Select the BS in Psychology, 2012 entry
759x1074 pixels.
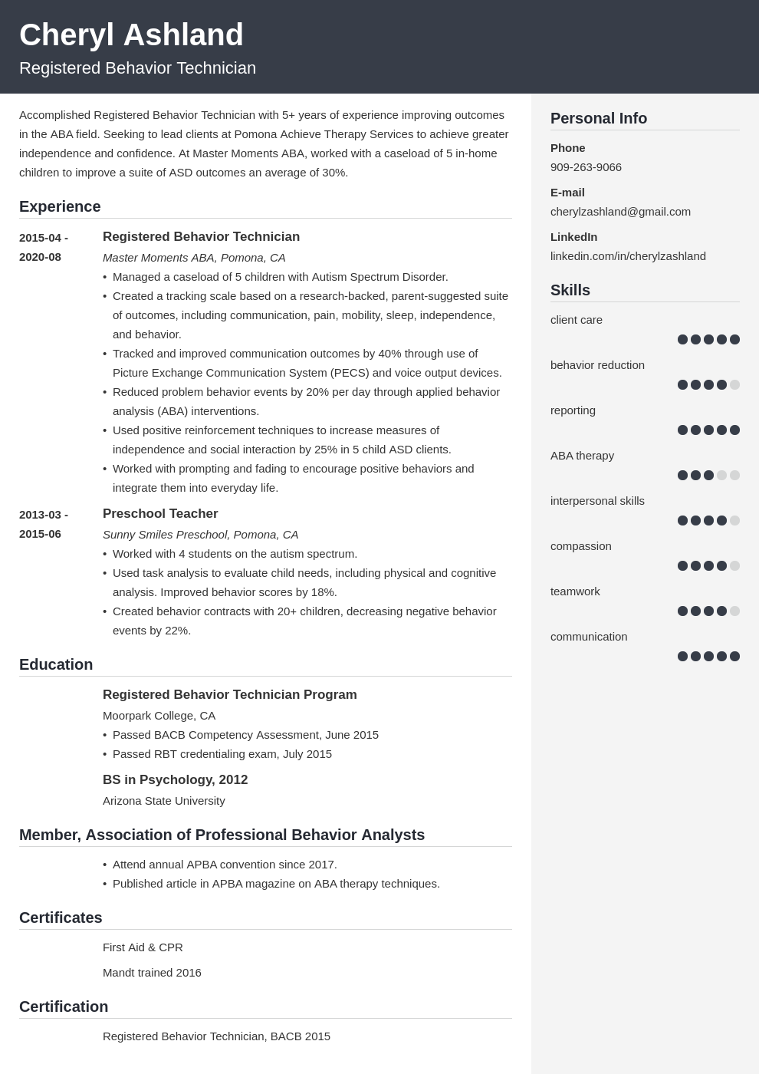pyautogui.click(x=175, y=780)
